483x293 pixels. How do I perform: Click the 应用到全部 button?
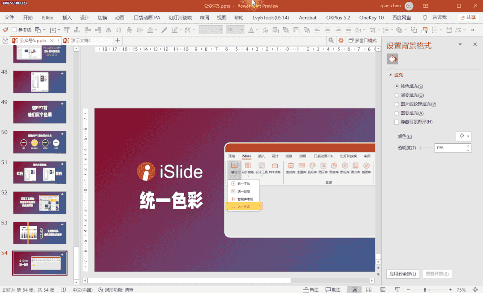click(x=403, y=274)
